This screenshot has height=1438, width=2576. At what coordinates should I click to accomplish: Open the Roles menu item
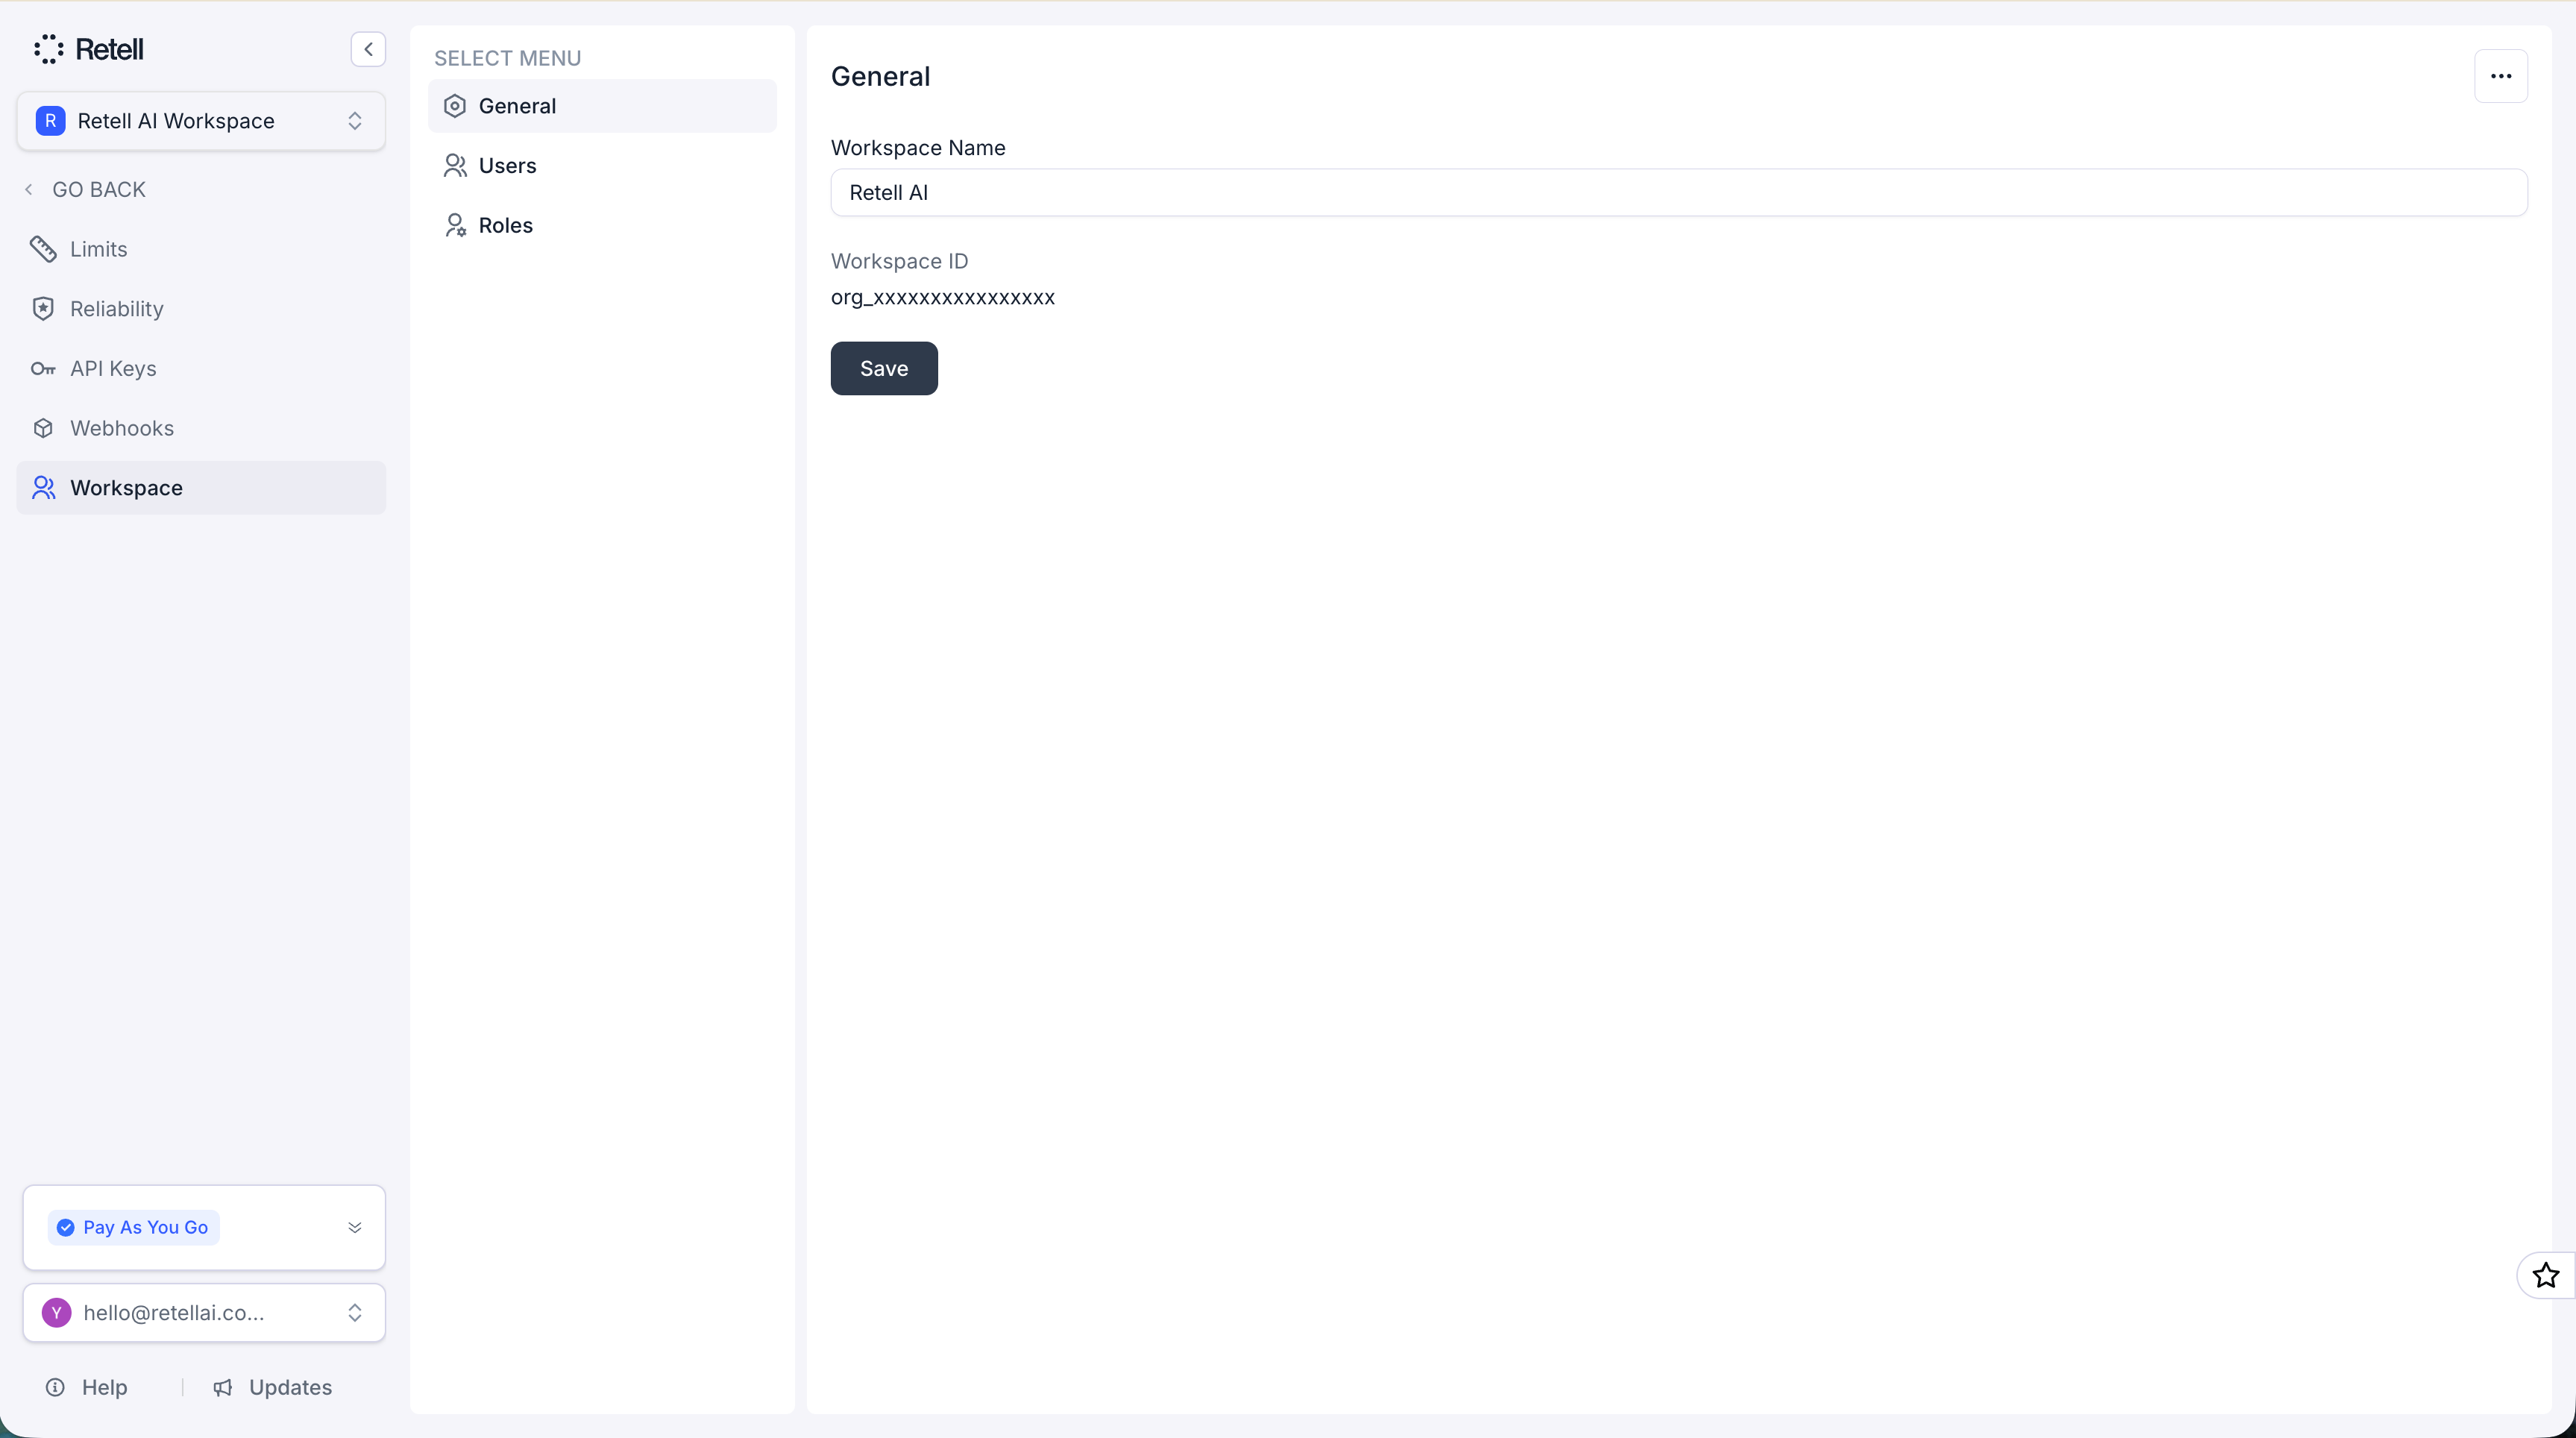[602, 225]
